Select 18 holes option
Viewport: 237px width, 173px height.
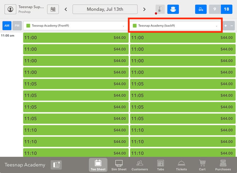226,9
